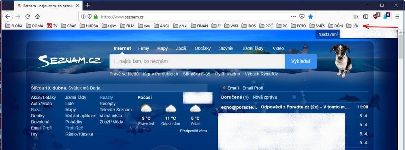This screenshot has width=405, height=150.
Task: Open the echo@poradte email message
Action: [x=295, y=107]
